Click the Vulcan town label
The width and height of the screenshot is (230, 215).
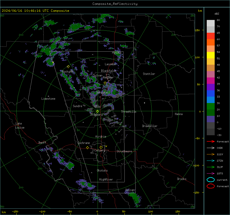pos(130,190)
